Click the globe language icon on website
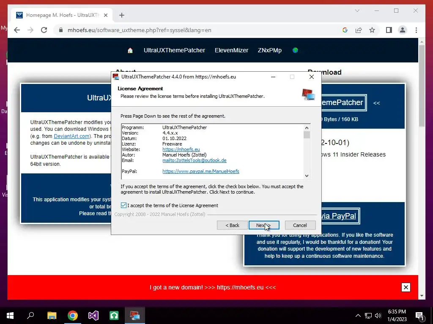This screenshot has height=324, width=433. pyautogui.click(x=295, y=50)
